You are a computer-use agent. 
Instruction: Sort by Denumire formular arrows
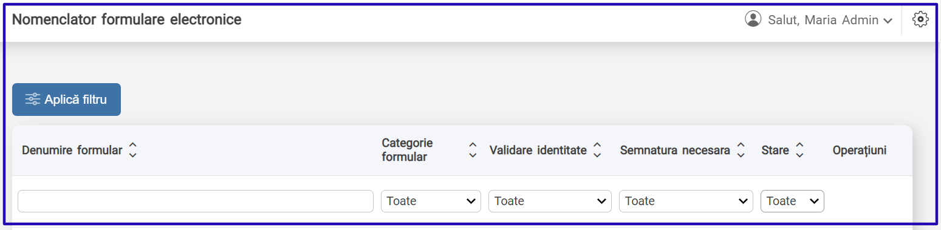pos(133,151)
